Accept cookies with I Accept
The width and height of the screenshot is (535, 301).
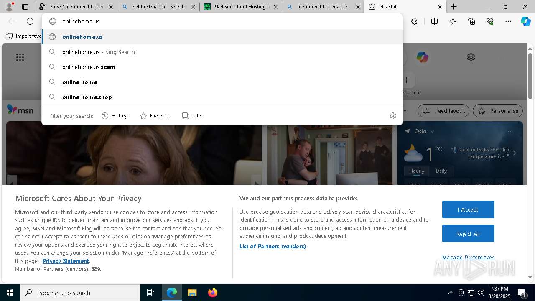[x=468, y=209]
